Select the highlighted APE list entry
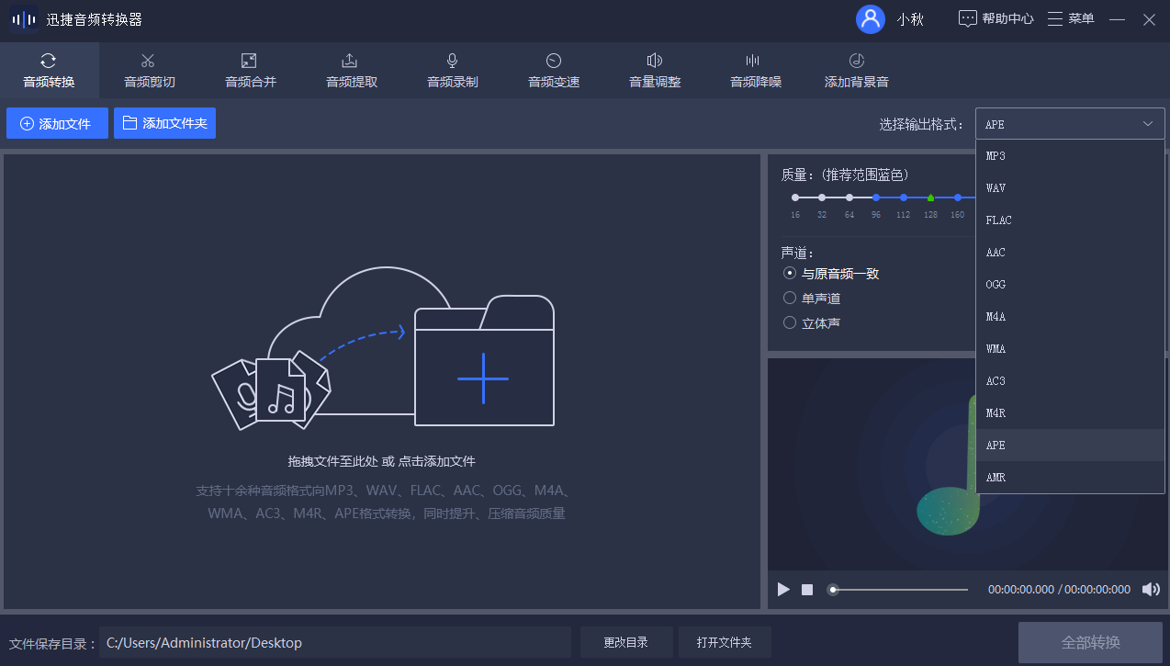This screenshot has height=666, width=1170. 1070,446
